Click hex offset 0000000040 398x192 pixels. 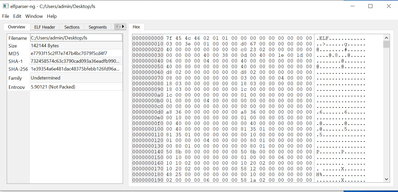click(x=148, y=61)
